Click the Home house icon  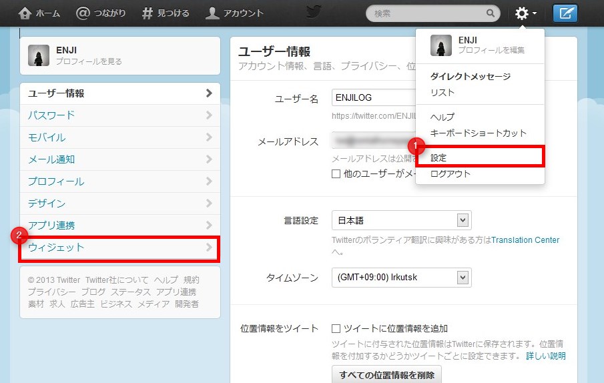pos(25,13)
